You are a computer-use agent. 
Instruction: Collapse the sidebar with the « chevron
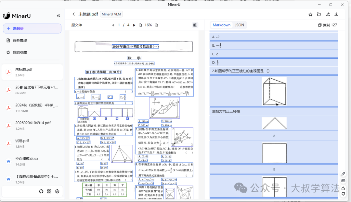pos(58,16)
